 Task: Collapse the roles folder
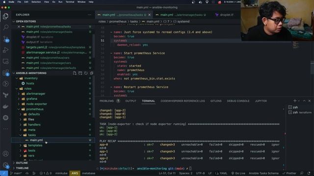pos(17,88)
